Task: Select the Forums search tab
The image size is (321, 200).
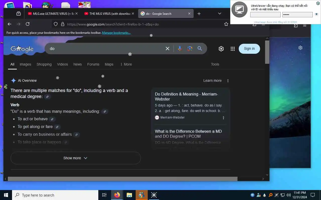Action: coord(93,64)
